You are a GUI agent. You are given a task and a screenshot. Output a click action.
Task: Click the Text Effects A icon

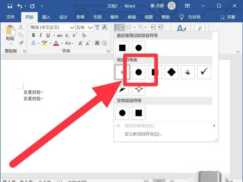34,43
